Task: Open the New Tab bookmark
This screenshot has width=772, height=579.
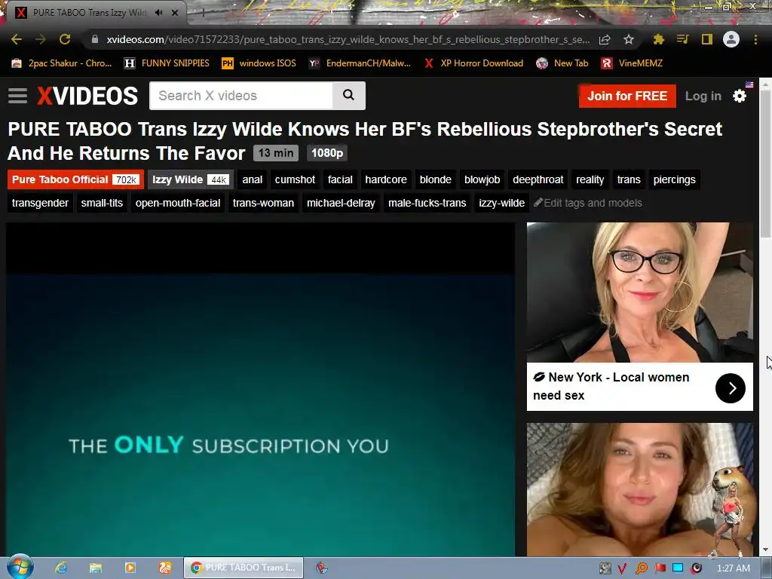Action: pos(562,63)
